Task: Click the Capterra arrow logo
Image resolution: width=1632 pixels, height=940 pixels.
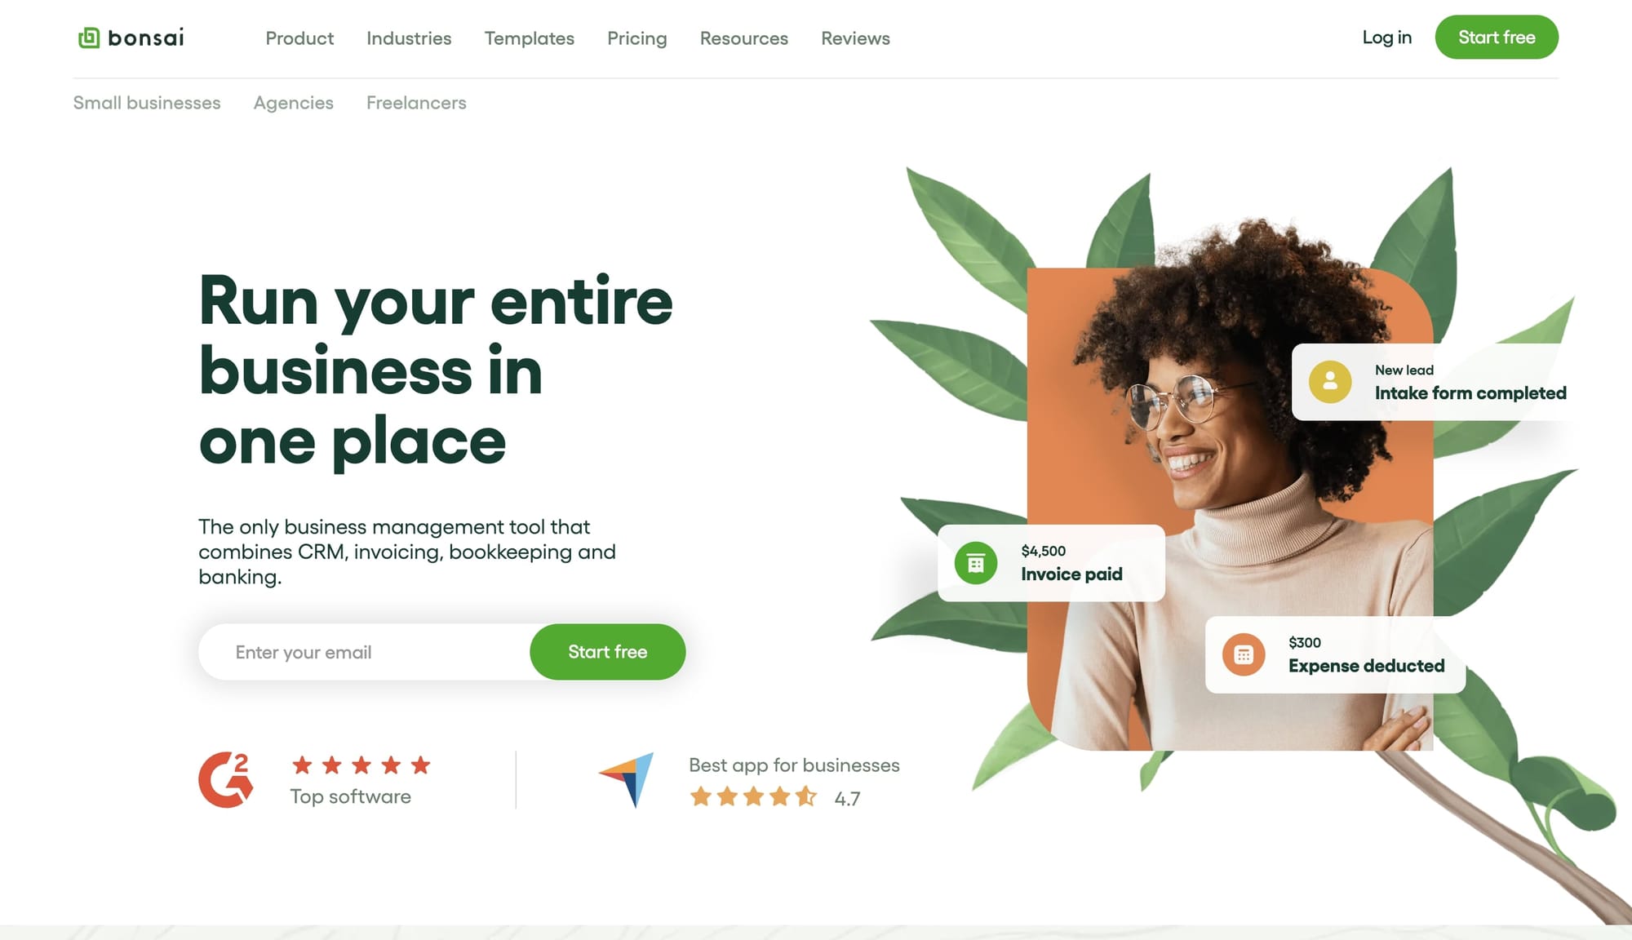Action: point(627,779)
